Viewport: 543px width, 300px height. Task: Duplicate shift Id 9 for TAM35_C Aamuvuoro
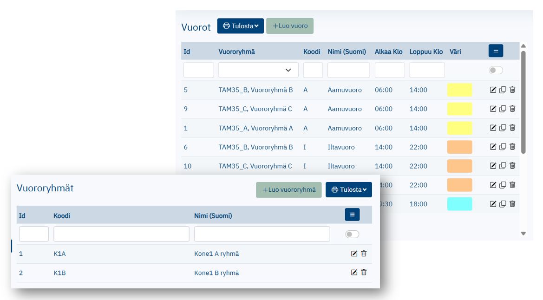(503, 109)
